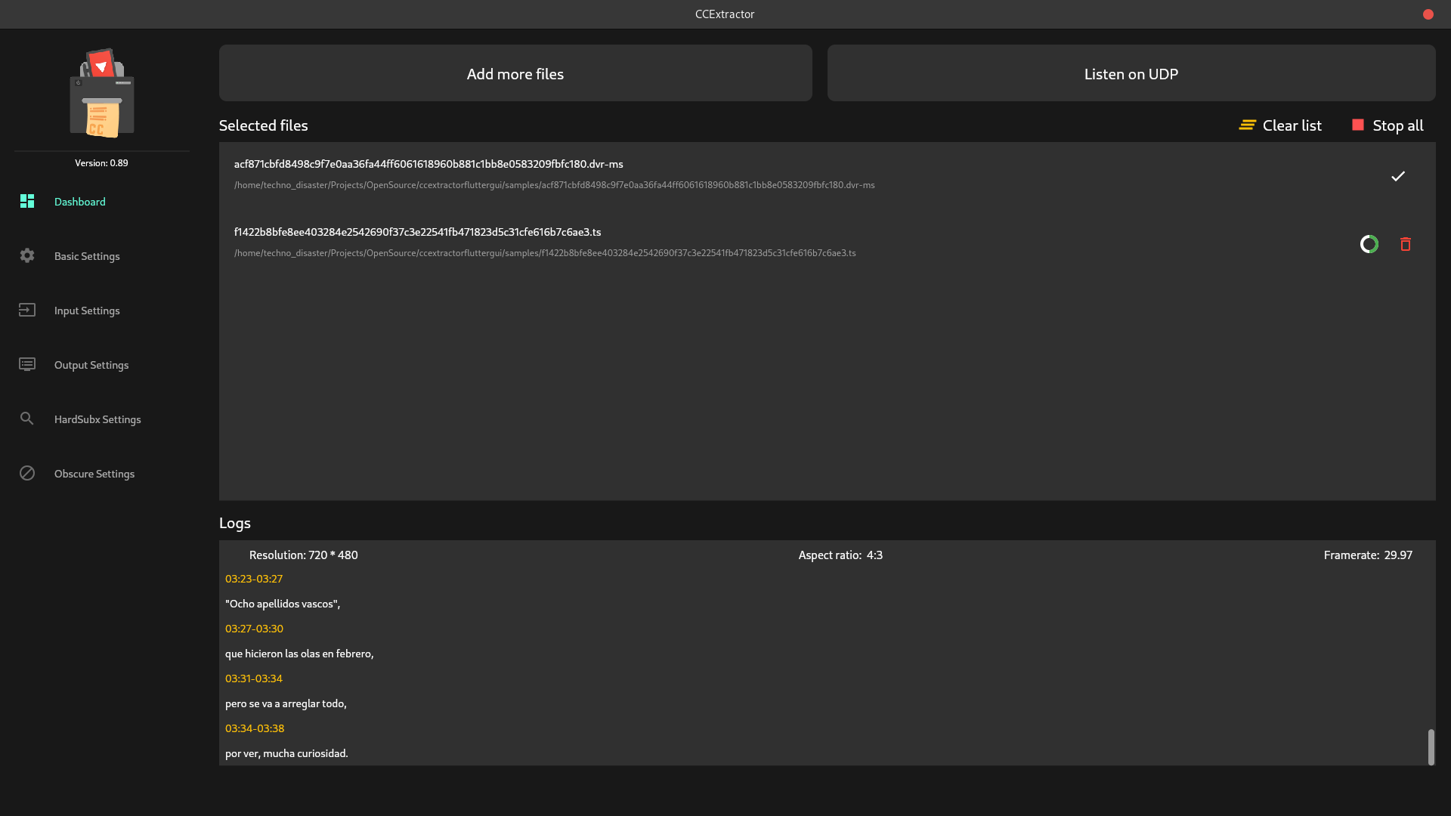Click the CCExtractor logo above the version label

[101, 92]
